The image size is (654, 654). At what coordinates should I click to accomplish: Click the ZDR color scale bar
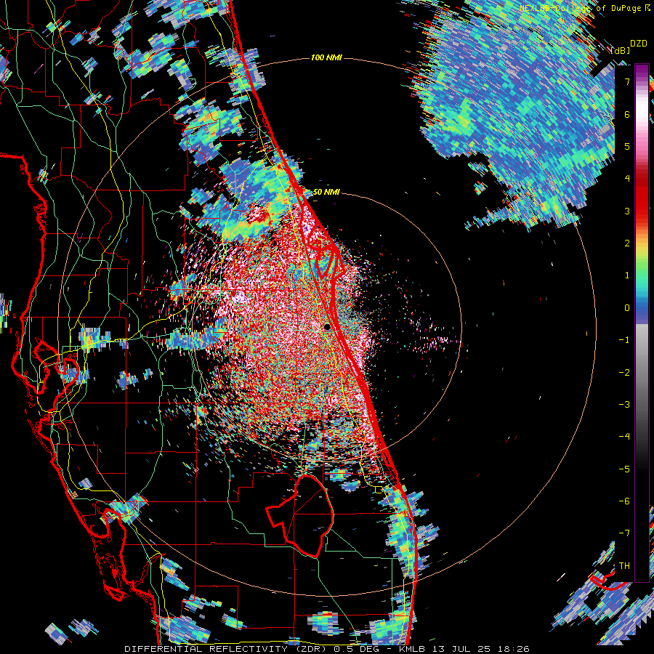point(642,323)
